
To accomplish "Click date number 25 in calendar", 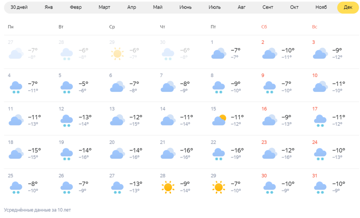I will [x=10, y=176].
